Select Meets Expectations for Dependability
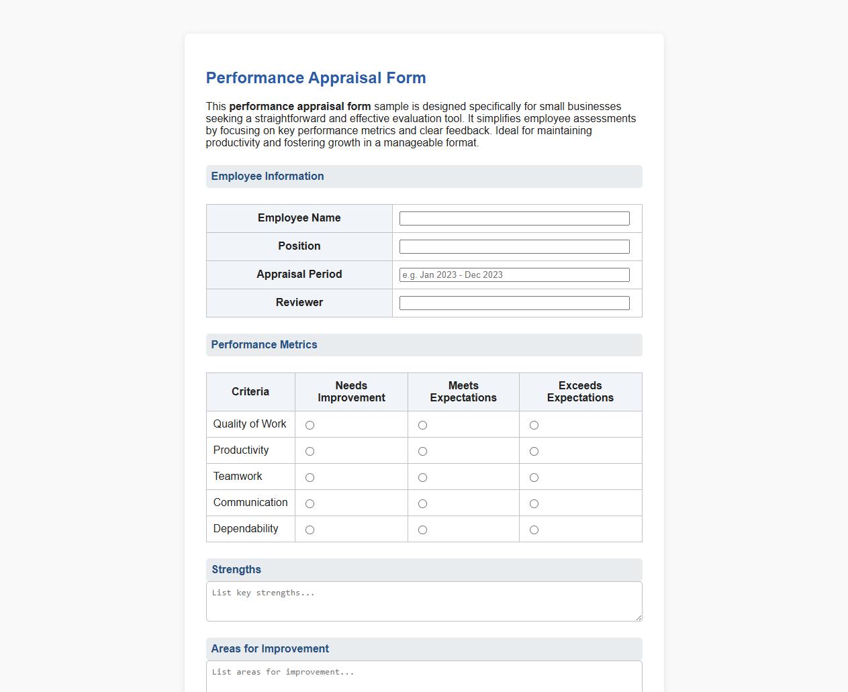The width and height of the screenshot is (848, 692). click(x=422, y=530)
